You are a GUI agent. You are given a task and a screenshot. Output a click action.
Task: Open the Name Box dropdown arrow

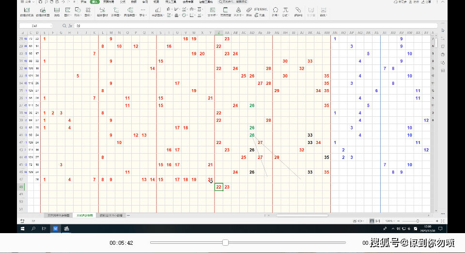coord(51,26)
